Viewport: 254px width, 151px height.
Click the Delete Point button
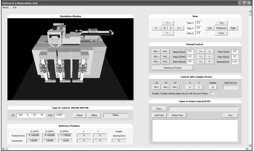coord(177,115)
